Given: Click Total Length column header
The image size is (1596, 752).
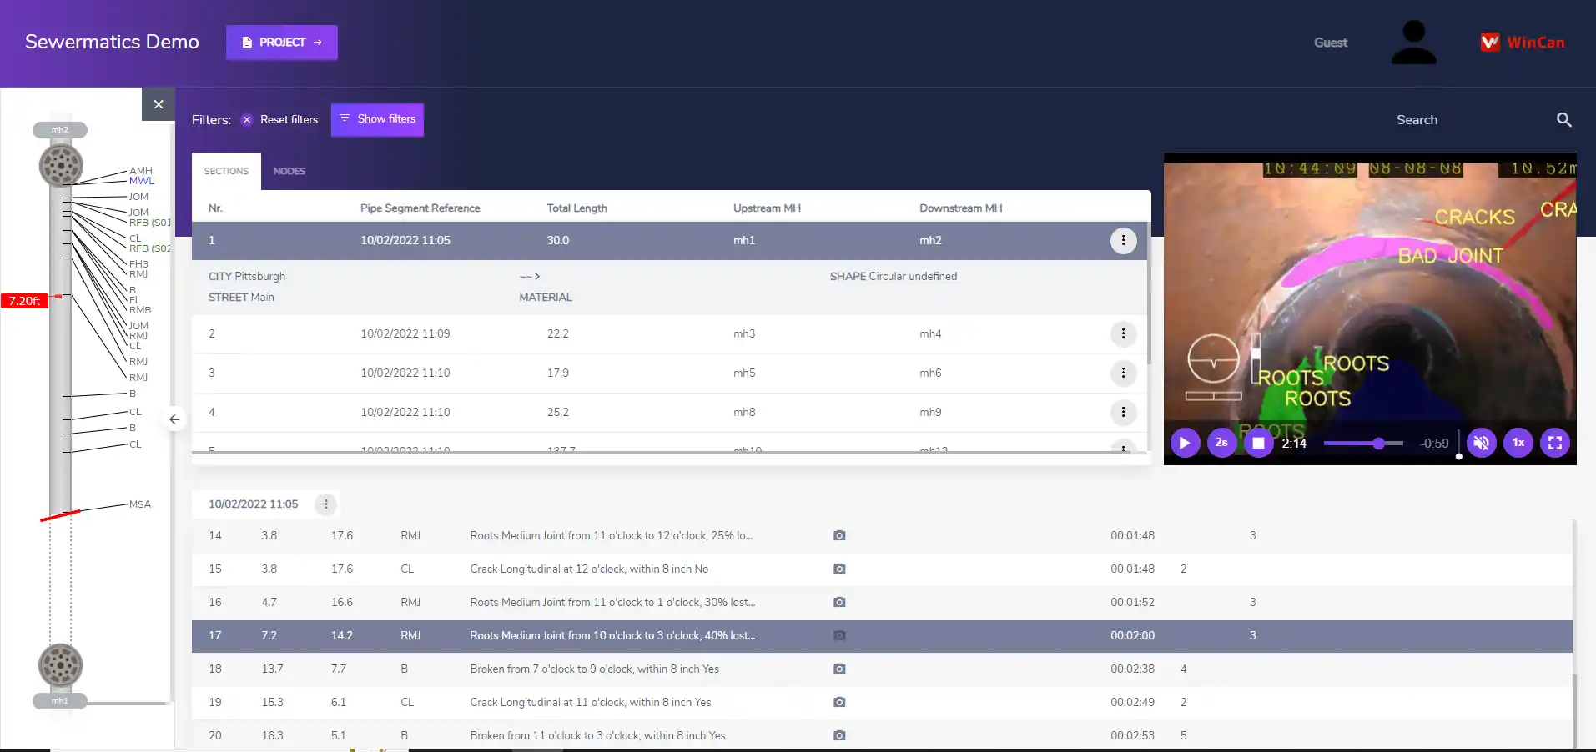Looking at the screenshot, I should tap(576, 208).
